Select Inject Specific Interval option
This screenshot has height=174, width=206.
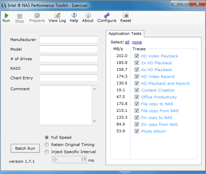(47, 152)
